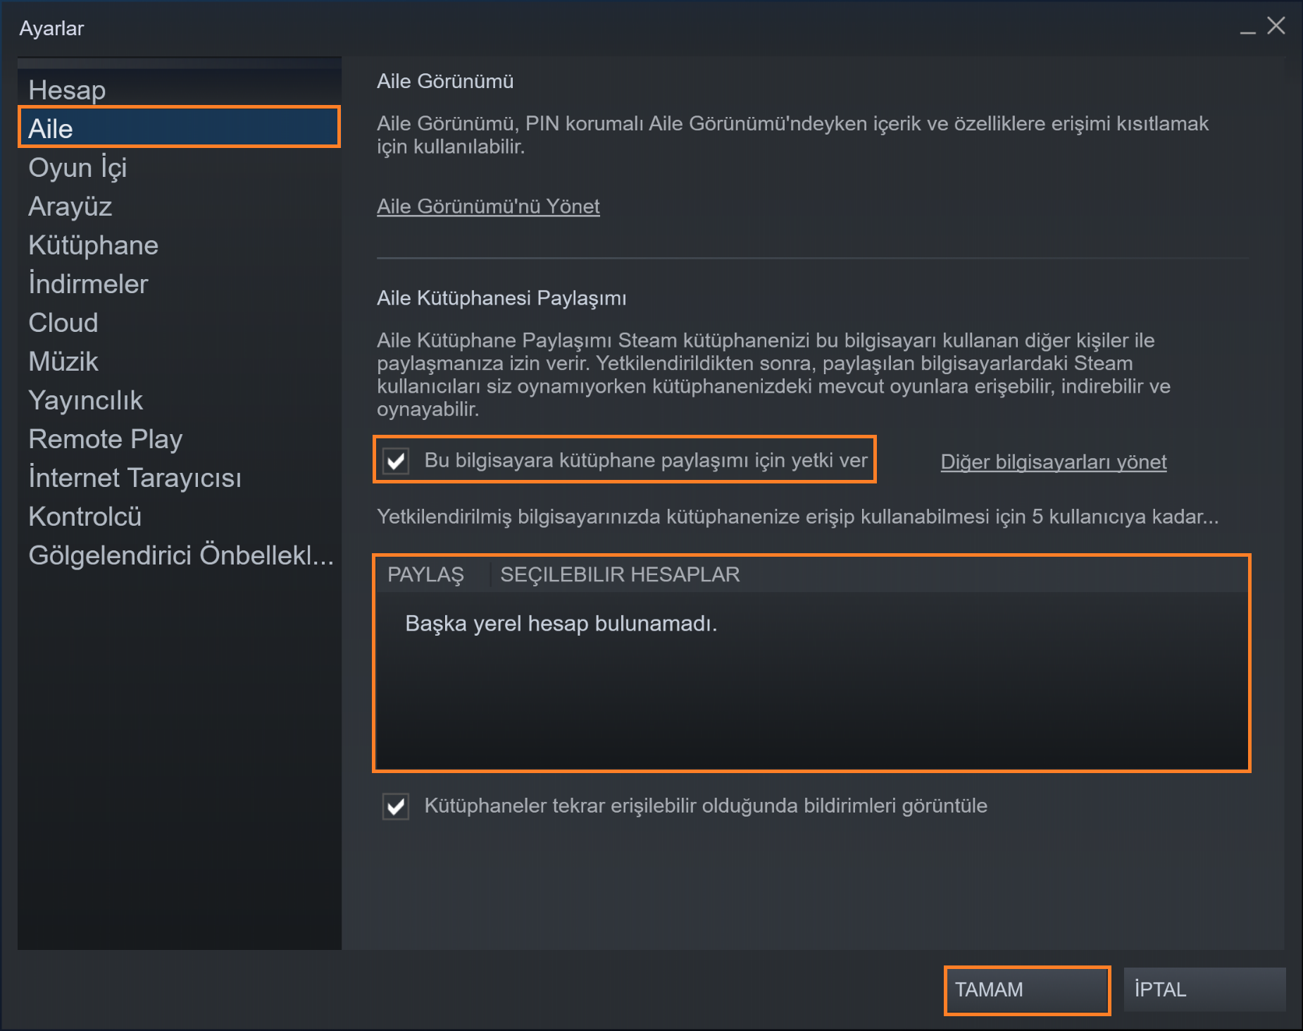Switch to the Müzik settings
The image size is (1303, 1031).
(62, 361)
